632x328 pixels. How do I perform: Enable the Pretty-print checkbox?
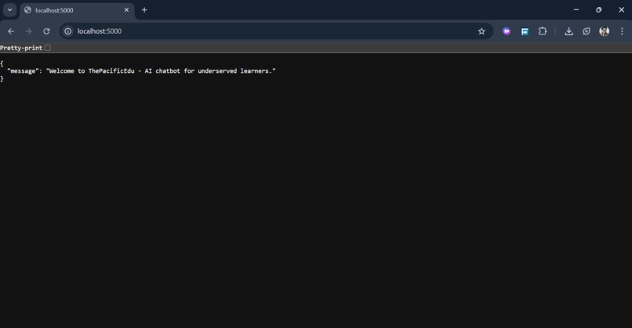coord(48,48)
